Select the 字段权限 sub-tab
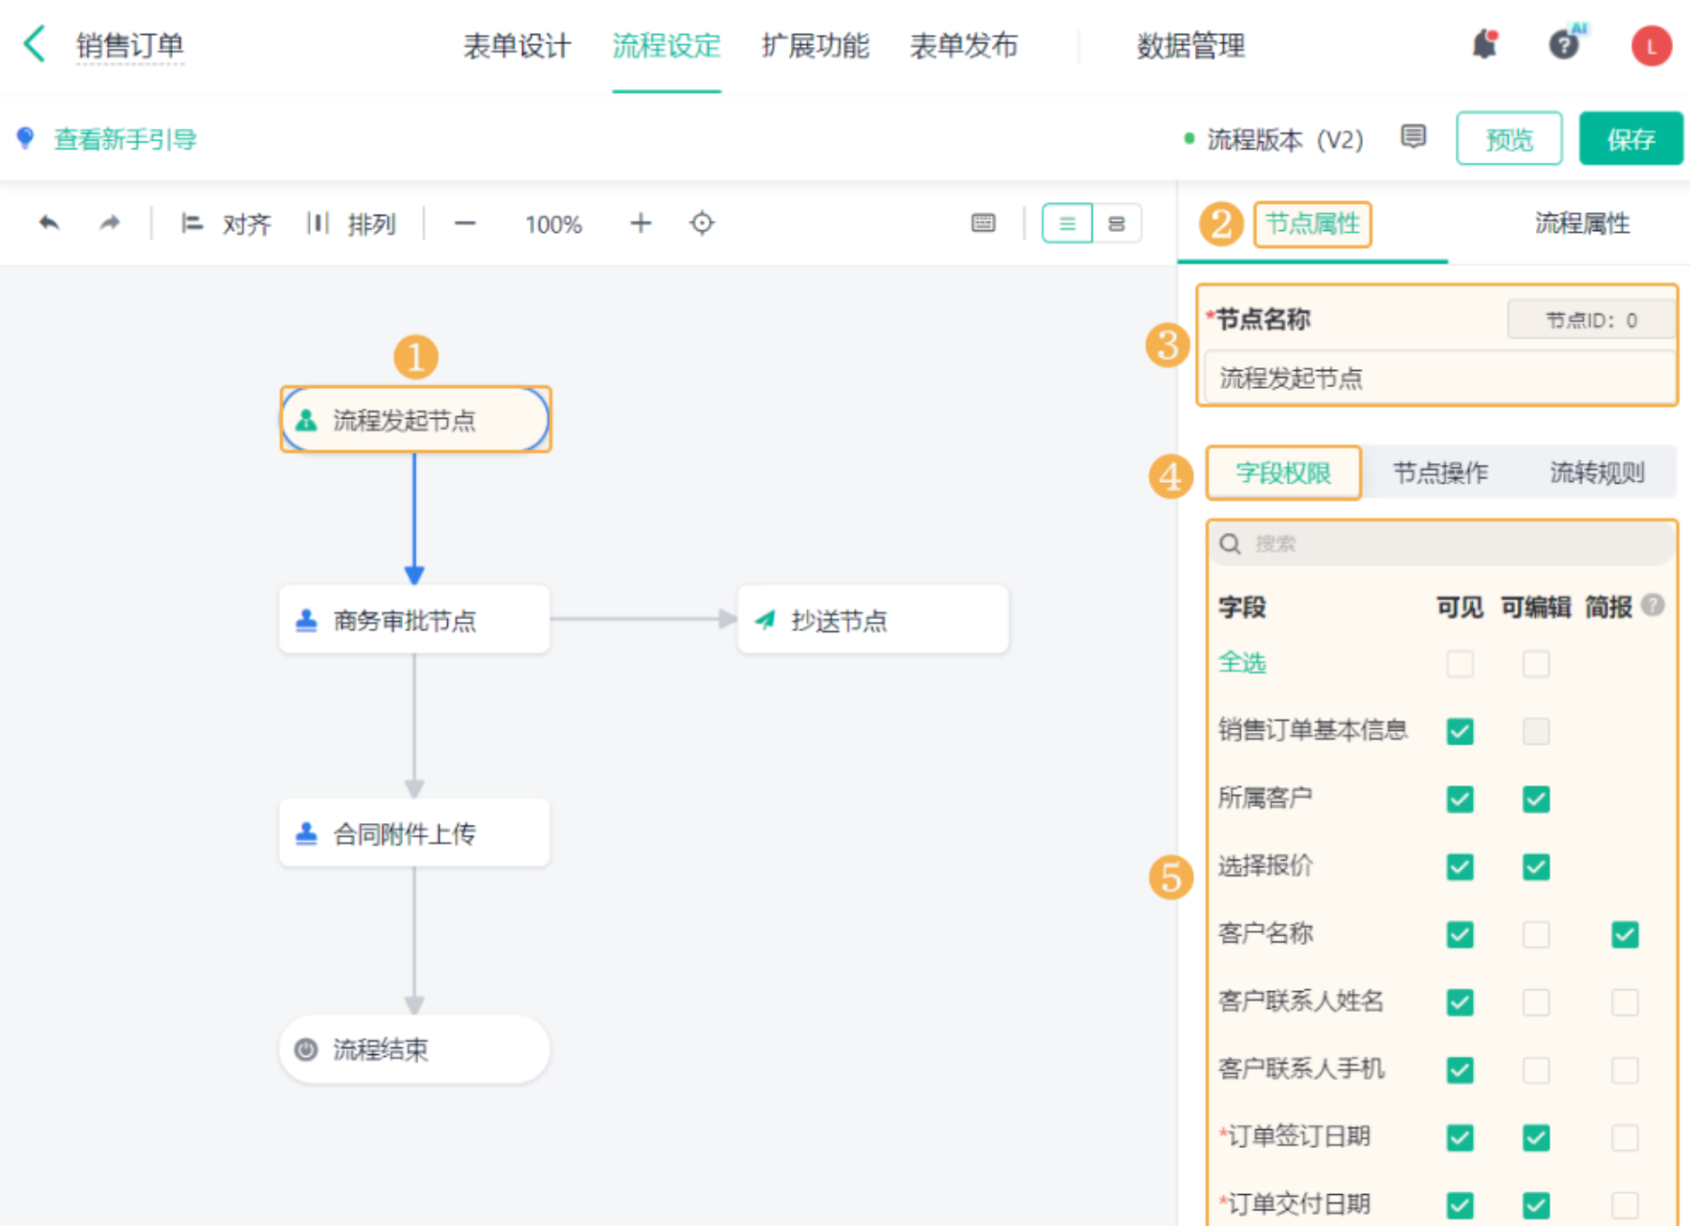 (1283, 473)
